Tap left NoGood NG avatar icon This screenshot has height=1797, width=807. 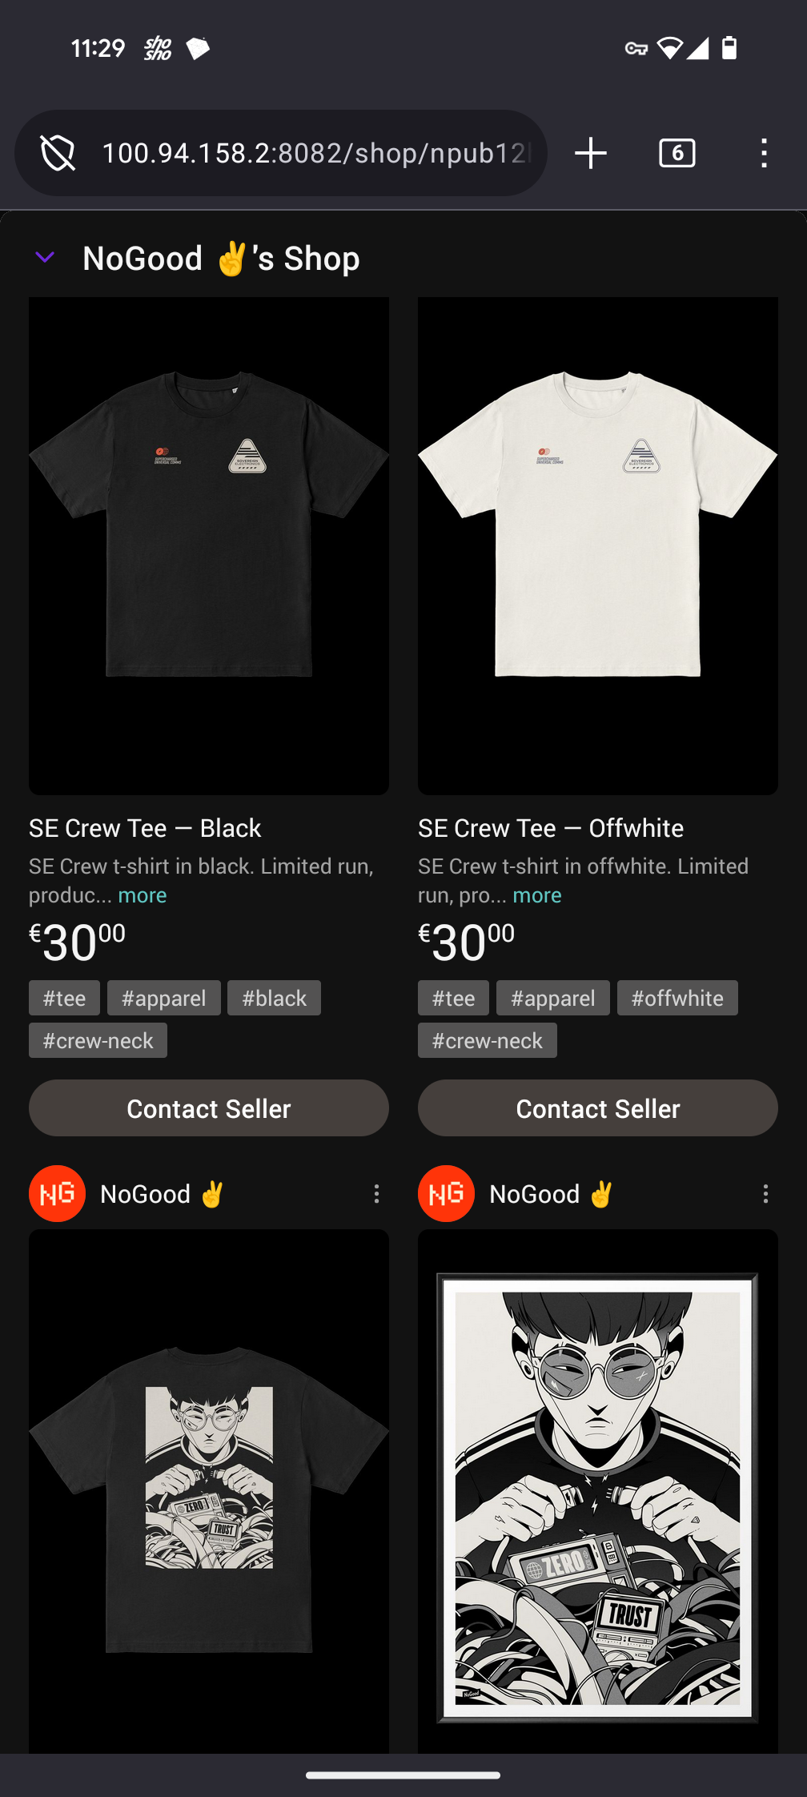click(57, 1193)
